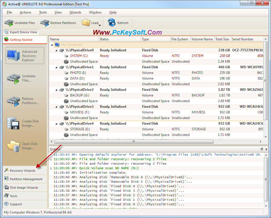Click the PhysicalDrive0 disk icon

[62, 50]
